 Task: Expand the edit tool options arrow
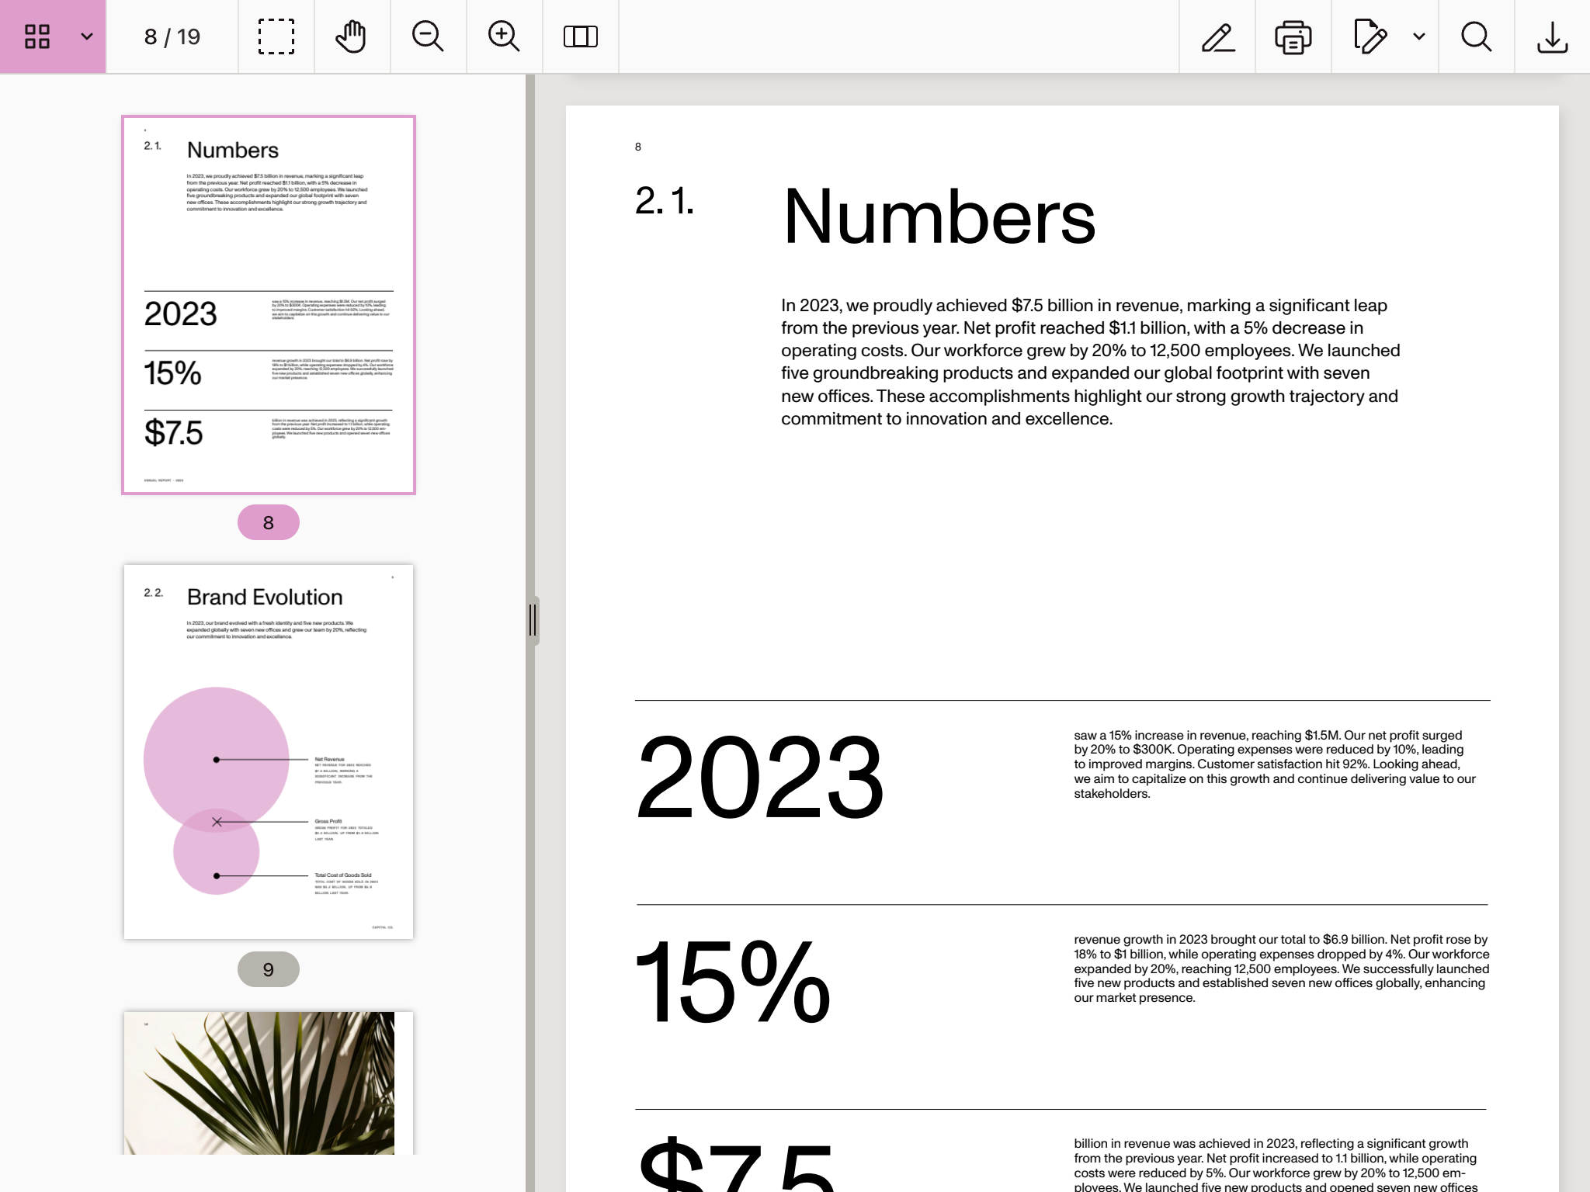pyautogui.click(x=1419, y=36)
